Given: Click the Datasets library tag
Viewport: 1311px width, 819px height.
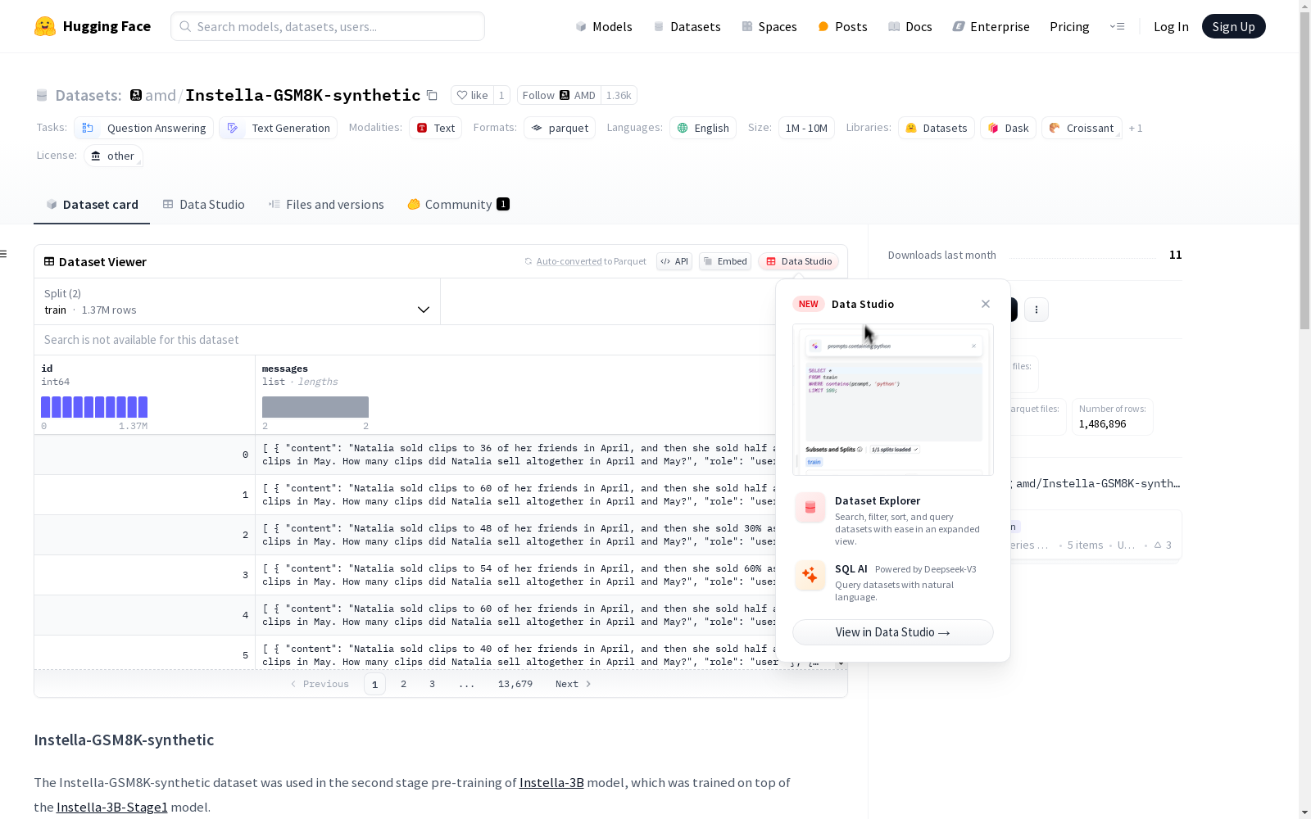Looking at the screenshot, I should tap(937, 128).
